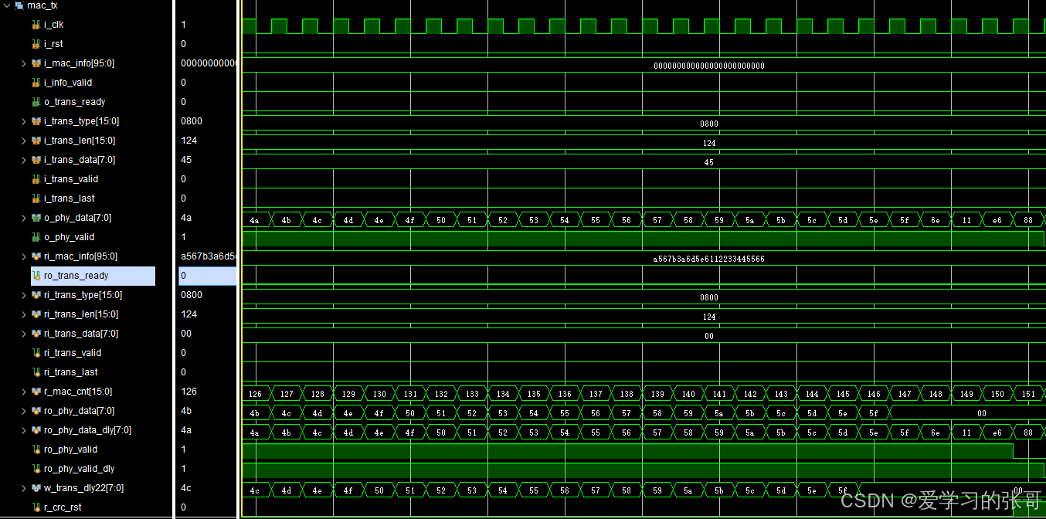Click value 0800 of i_trans_type

click(x=192, y=121)
